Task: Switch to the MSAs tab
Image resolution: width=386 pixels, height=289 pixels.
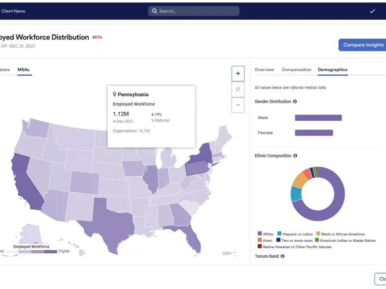Action: [23, 70]
